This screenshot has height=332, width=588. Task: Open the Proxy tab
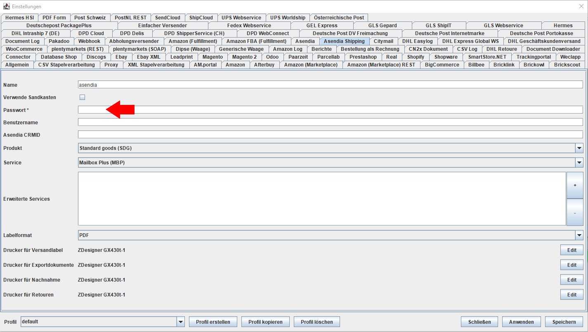click(111, 65)
